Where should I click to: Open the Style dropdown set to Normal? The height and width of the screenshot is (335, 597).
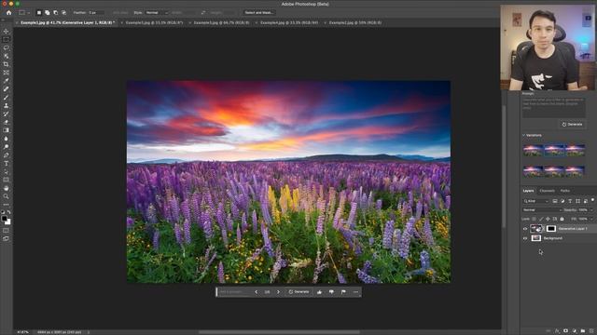pos(157,12)
